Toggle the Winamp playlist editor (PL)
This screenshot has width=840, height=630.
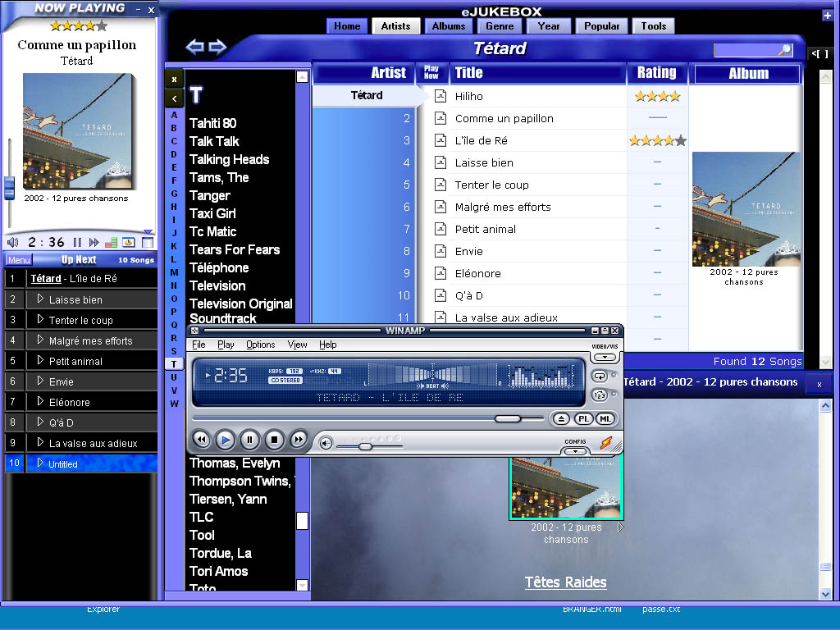tap(583, 419)
